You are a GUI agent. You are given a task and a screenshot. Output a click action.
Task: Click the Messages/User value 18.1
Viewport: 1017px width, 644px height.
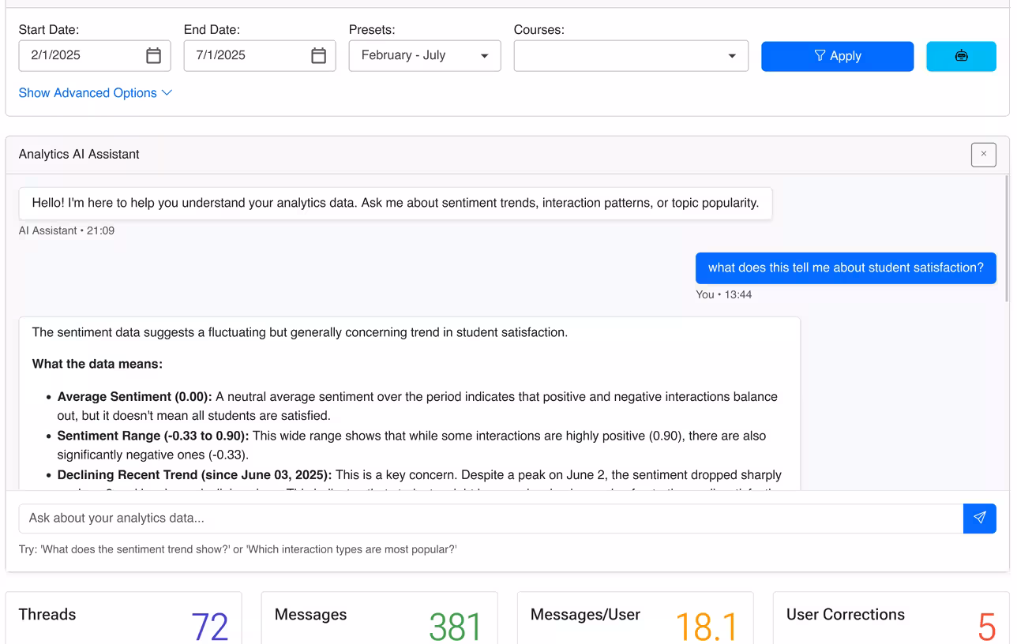(707, 627)
